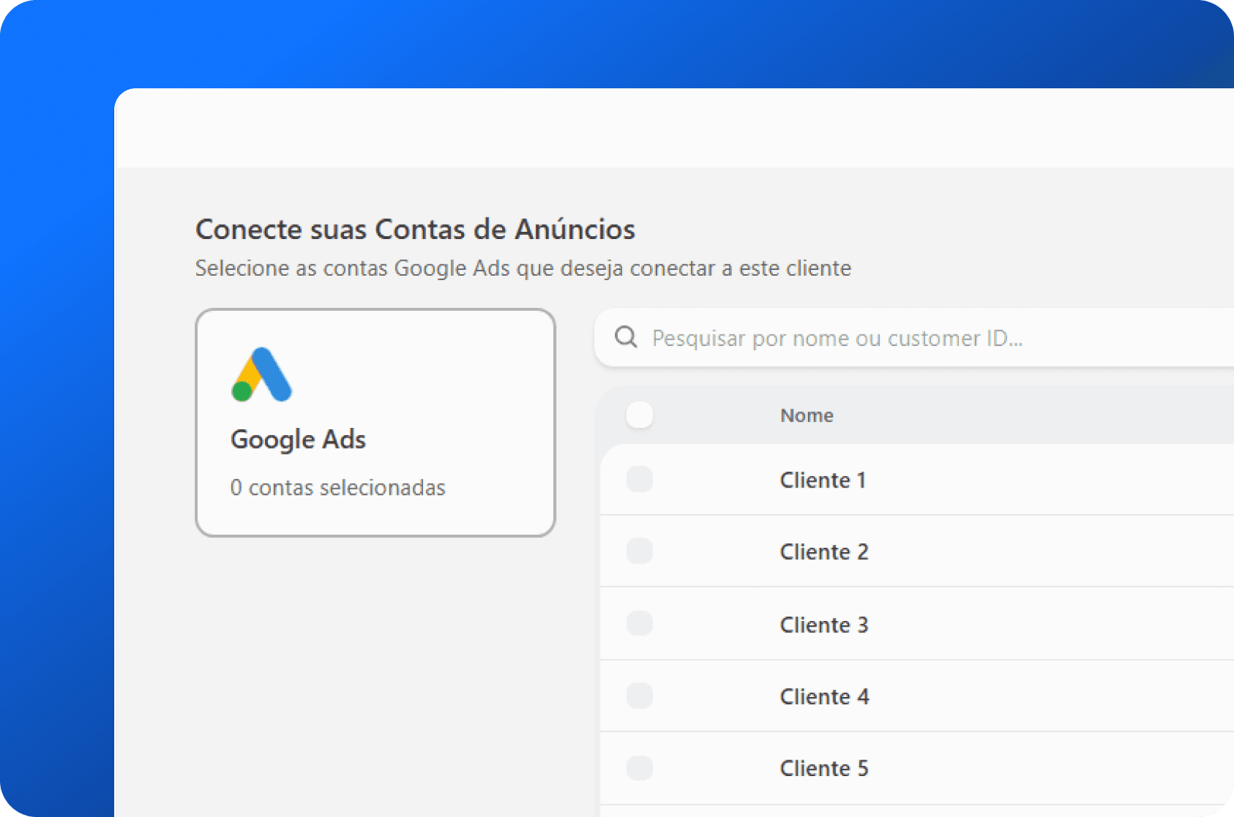Select the Google Ads account card
Image resolution: width=1234 pixels, height=817 pixels.
[x=376, y=423]
